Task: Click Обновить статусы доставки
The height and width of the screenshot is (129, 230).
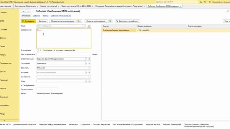Action: point(62,21)
